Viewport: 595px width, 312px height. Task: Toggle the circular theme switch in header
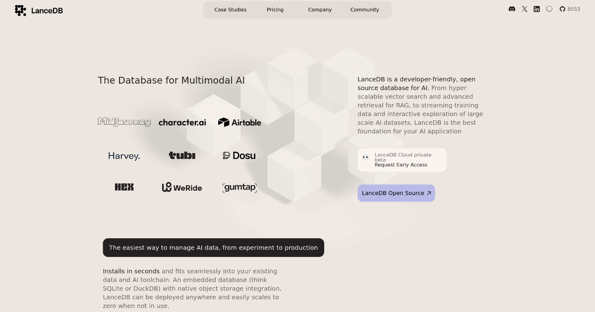pos(549,9)
